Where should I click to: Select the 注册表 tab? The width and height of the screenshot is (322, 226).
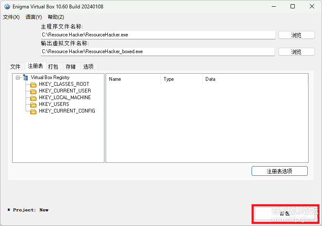36,66
